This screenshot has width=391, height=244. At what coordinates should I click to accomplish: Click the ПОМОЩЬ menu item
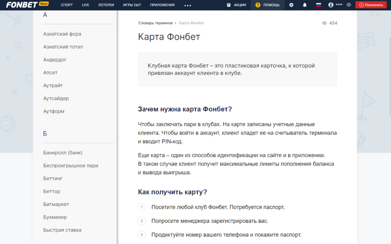tap(271, 5)
